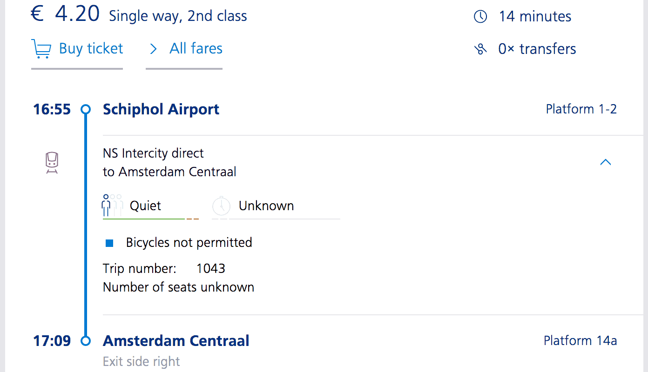Click the green Quiet crowd indicator bar
This screenshot has width=648, height=372.
click(x=144, y=219)
